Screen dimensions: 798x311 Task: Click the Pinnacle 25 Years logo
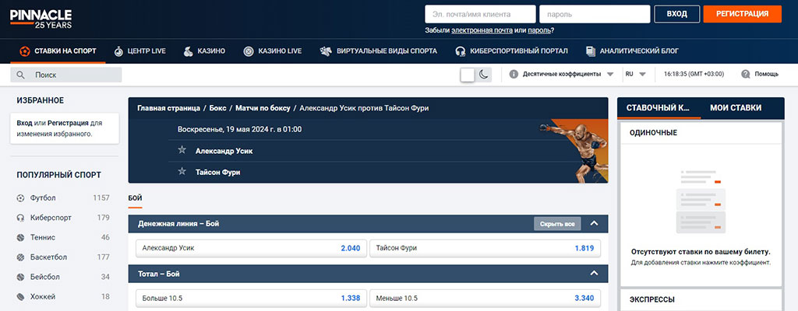41,19
